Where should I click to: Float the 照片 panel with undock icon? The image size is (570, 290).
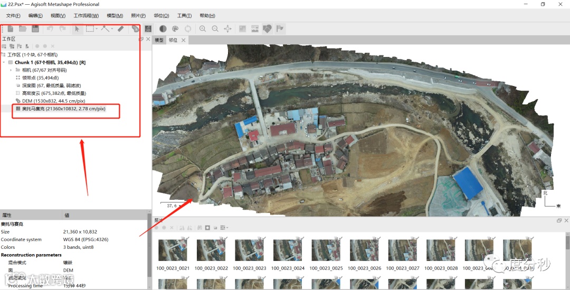[x=559, y=220]
